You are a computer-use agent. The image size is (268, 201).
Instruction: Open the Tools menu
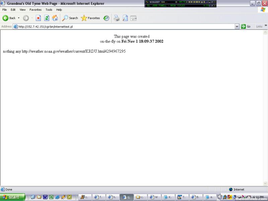point(49,10)
